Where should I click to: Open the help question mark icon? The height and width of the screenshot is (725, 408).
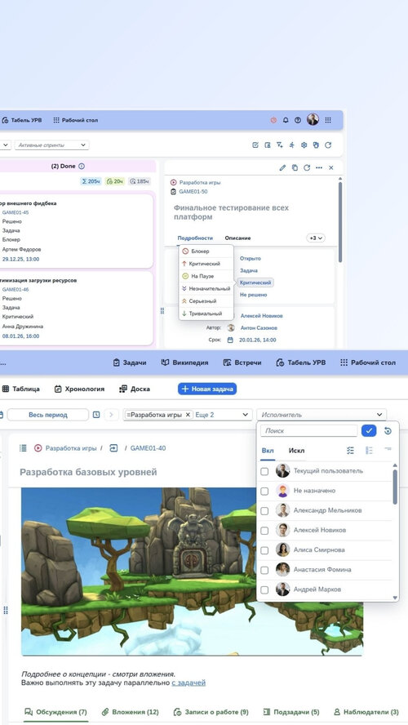click(x=298, y=120)
